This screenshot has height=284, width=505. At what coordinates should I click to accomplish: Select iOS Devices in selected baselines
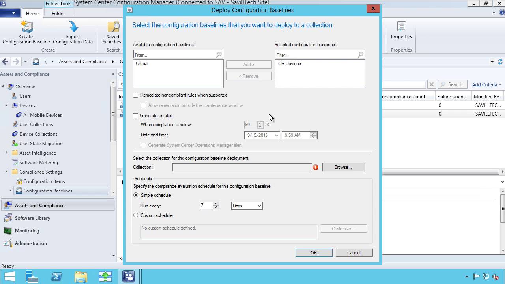[x=289, y=64]
